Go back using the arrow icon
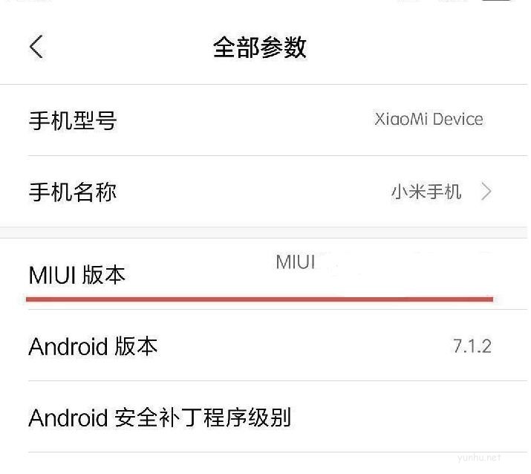Image resolution: width=531 pixels, height=474 pixels. tap(36, 47)
